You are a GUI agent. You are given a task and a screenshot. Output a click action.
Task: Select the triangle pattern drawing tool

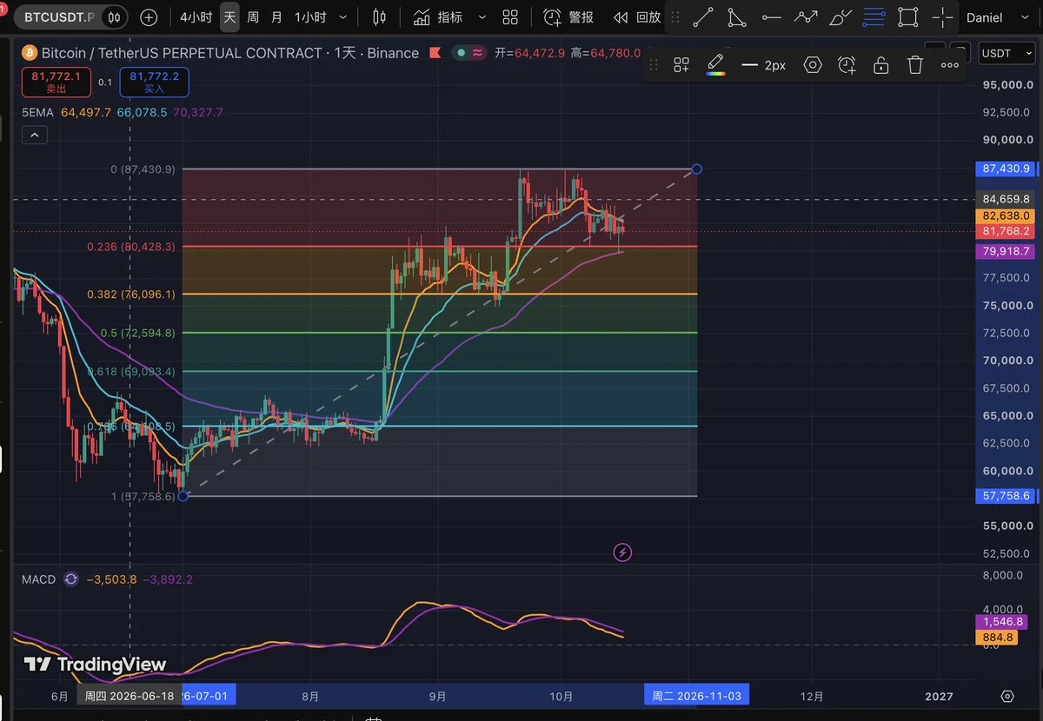coord(736,17)
